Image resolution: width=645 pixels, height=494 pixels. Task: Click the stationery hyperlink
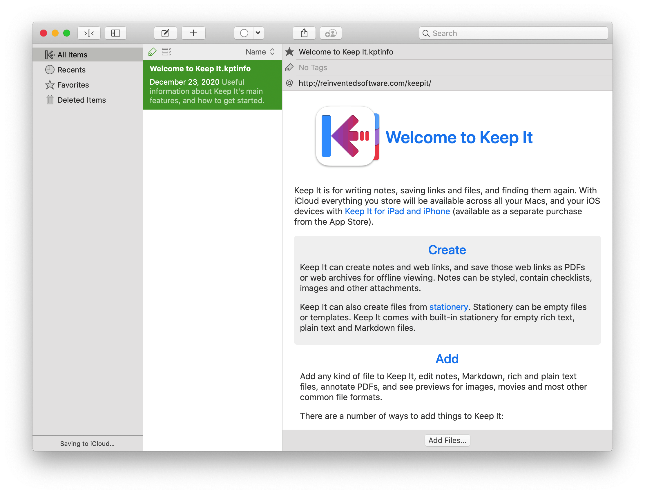[448, 307]
